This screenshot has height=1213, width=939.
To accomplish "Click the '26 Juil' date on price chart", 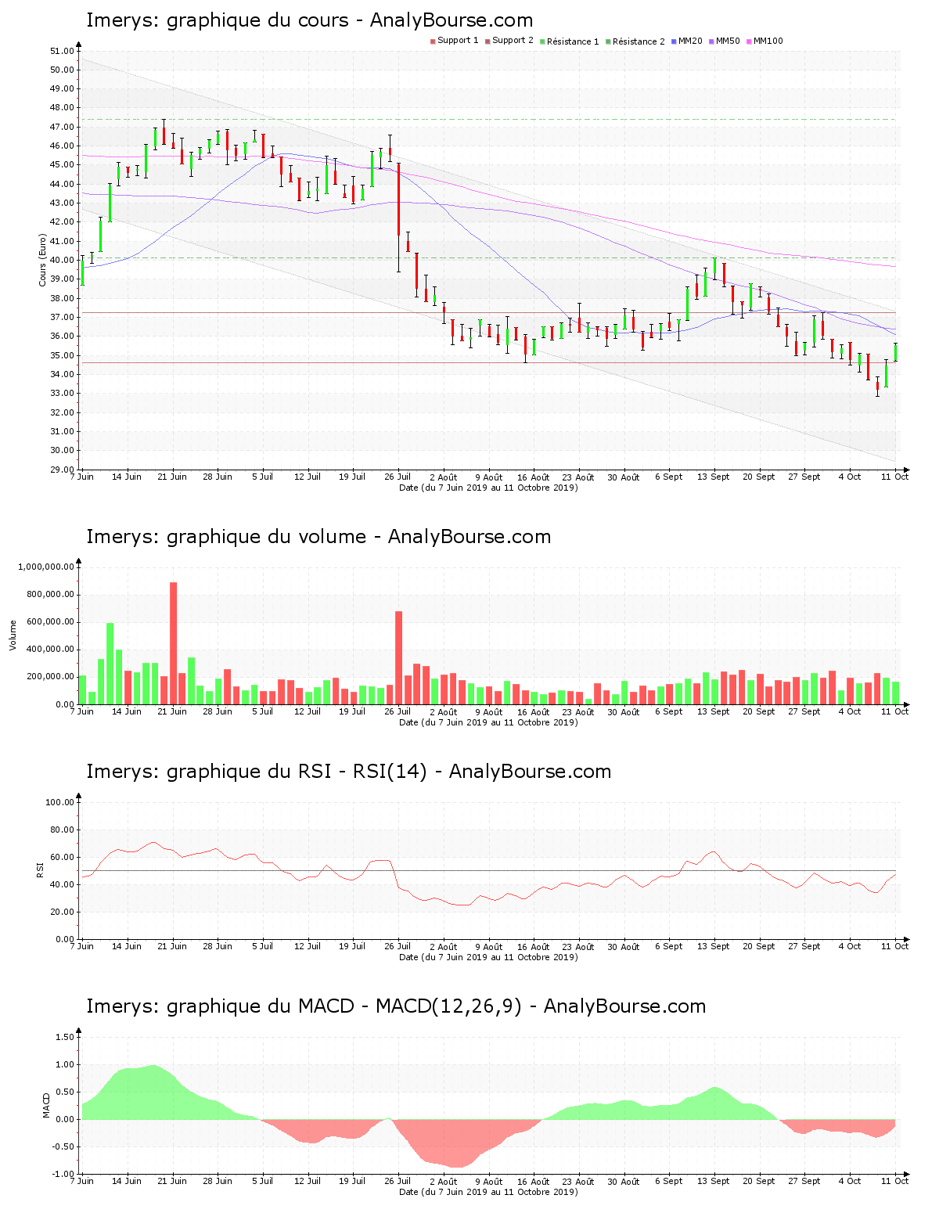I will [398, 477].
